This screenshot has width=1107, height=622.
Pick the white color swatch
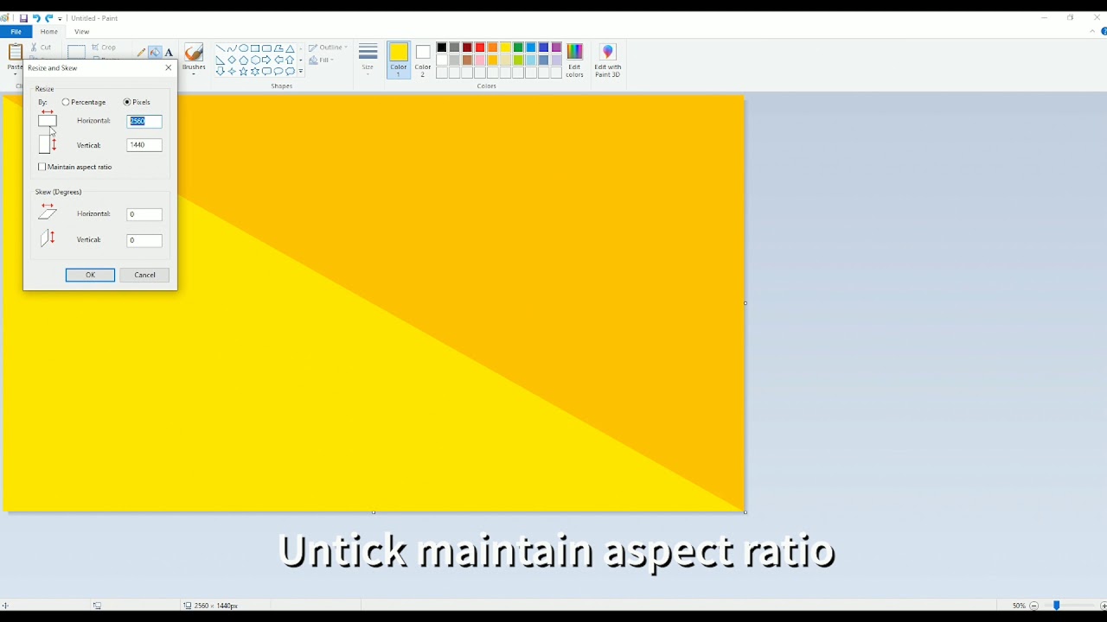pyautogui.click(x=442, y=60)
